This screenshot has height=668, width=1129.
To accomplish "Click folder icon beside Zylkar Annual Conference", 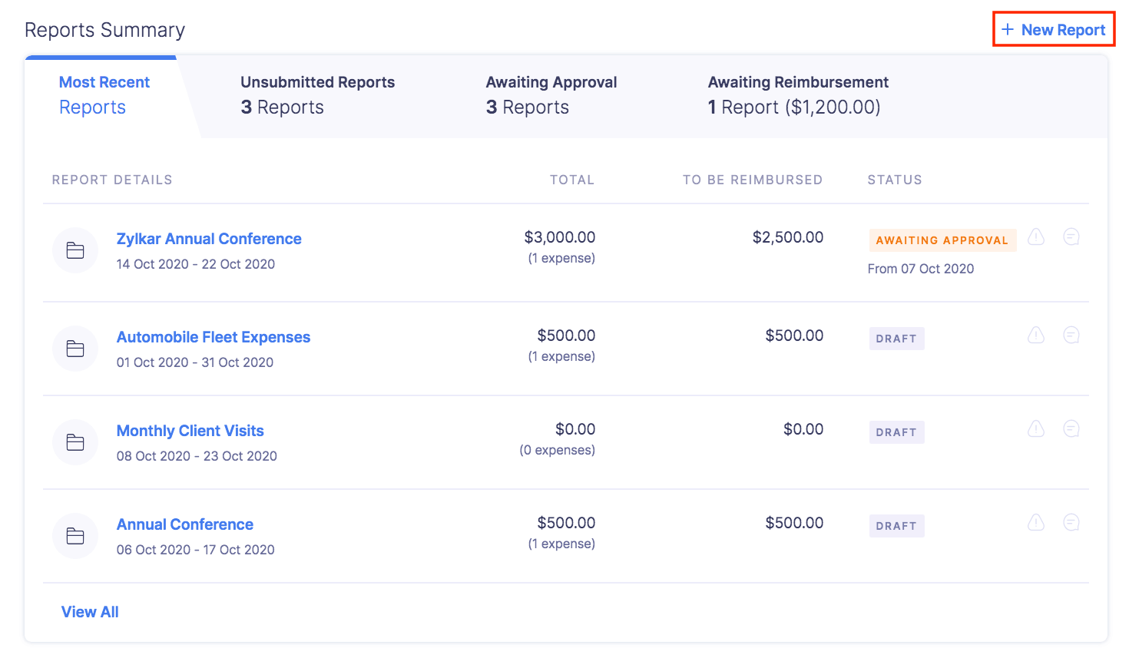I will pos(75,250).
